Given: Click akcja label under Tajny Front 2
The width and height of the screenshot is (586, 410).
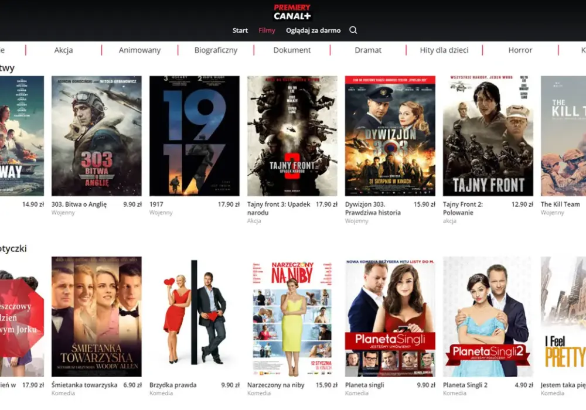Looking at the screenshot, I should click(x=449, y=221).
